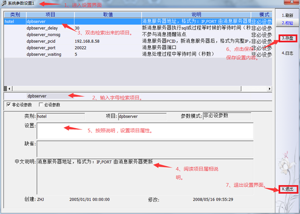
Task: Save settings with the 3.存盘 button
Action: pos(287,38)
